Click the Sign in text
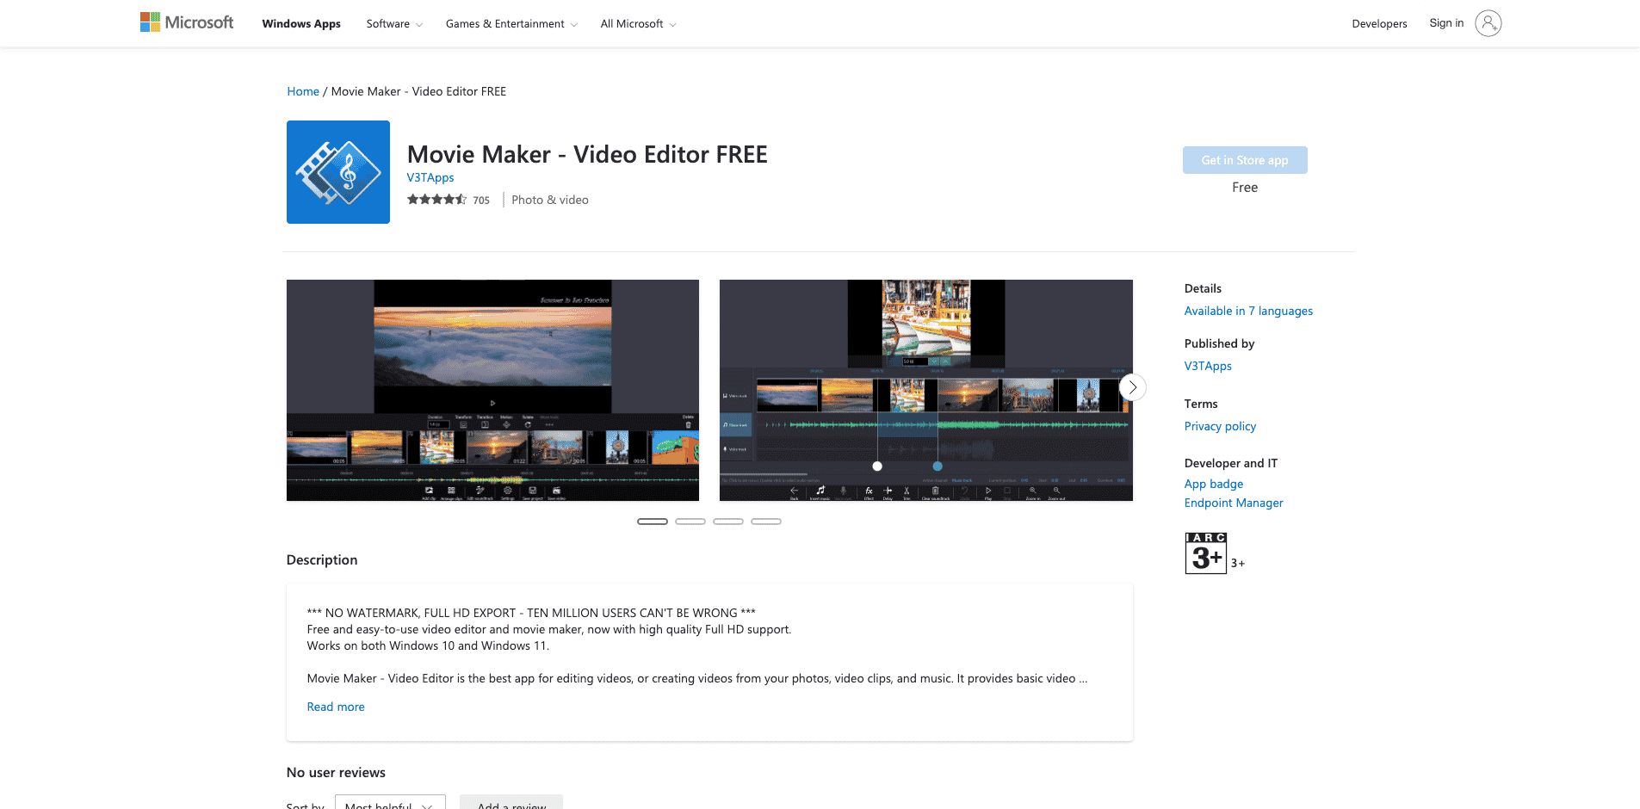This screenshot has height=809, width=1640. pos(1446,23)
